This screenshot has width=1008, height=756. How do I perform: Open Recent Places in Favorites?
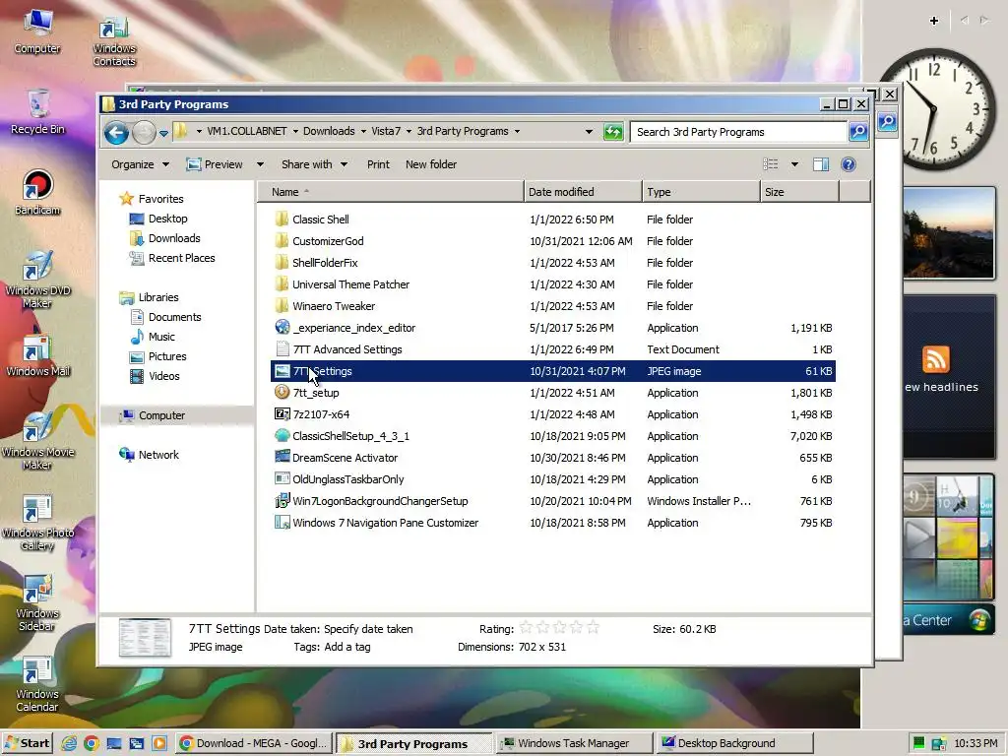pyautogui.click(x=171, y=258)
